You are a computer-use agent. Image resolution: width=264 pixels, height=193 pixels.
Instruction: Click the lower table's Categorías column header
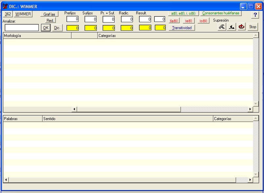tap(233, 118)
